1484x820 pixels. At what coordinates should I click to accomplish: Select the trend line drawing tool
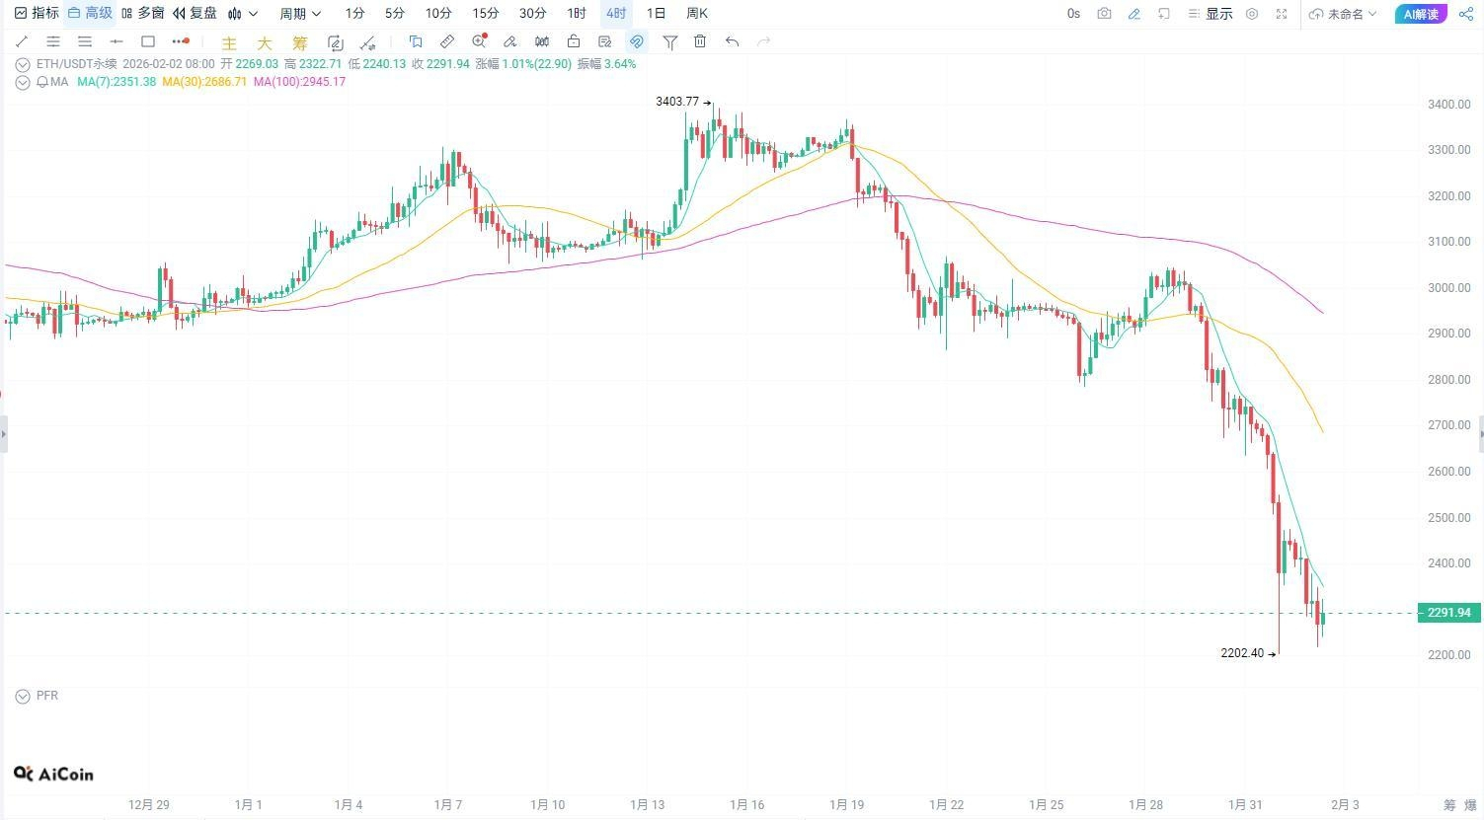point(22,41)
